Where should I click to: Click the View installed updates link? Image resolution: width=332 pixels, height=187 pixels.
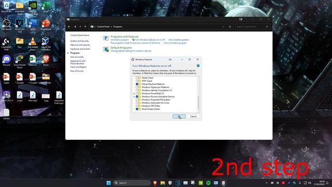[x=178, y=40]
